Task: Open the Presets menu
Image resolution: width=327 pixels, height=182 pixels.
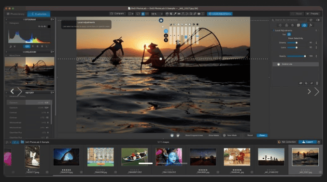Action: (312, 14)
